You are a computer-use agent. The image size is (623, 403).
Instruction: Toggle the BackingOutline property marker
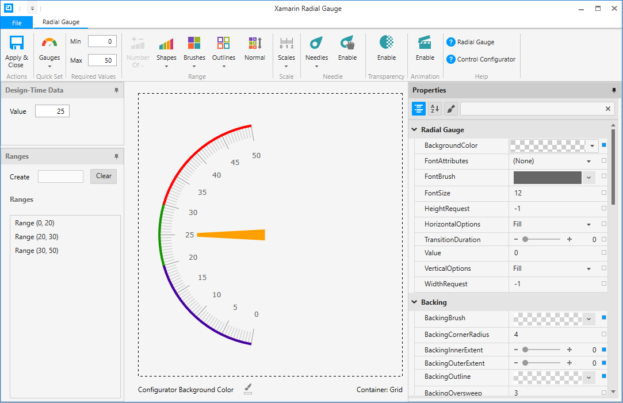click(604, 376)
